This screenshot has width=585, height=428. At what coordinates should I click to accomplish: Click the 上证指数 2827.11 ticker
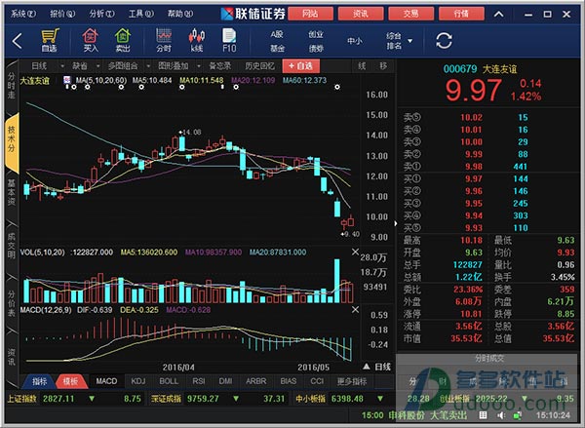pyautogui.click(x=74, y=399)
